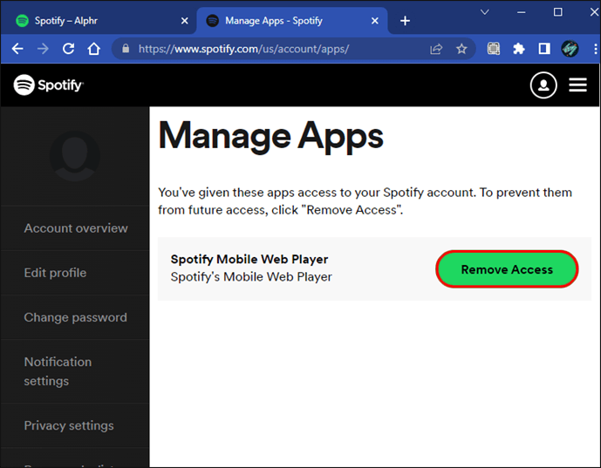Open the Spotify user account icon
601x468 pixels.
(543, 85)
